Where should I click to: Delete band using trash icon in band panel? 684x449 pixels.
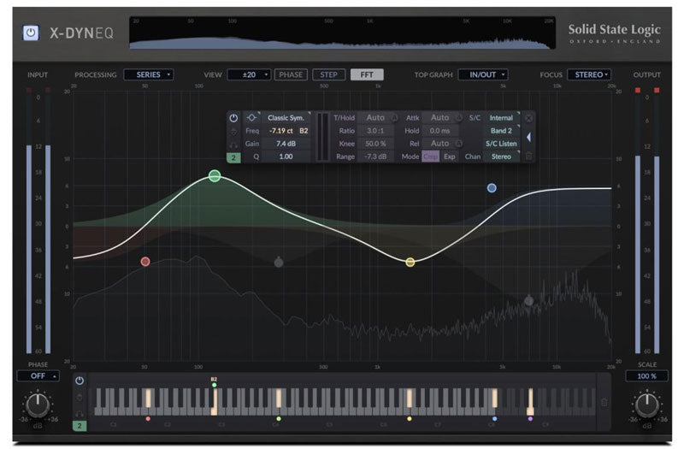tap(528, 157)
